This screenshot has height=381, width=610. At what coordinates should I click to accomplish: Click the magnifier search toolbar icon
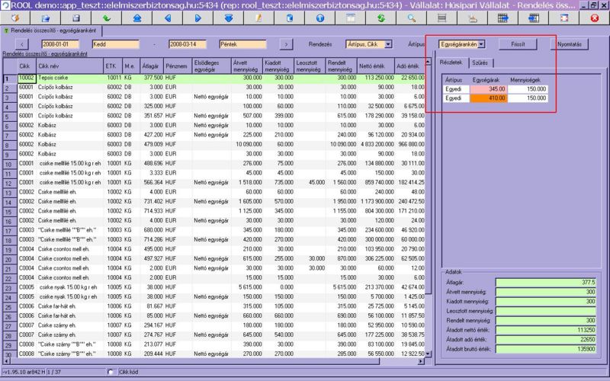pos(411,18)
